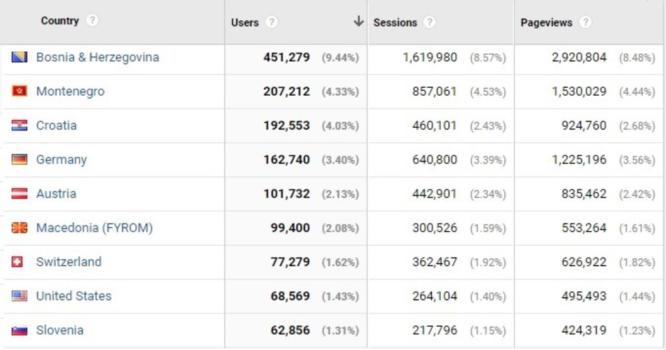Open Bosnia & Herzegovina country link
The width and height of the screenshot is (666, 350).
tap(97, 57)
